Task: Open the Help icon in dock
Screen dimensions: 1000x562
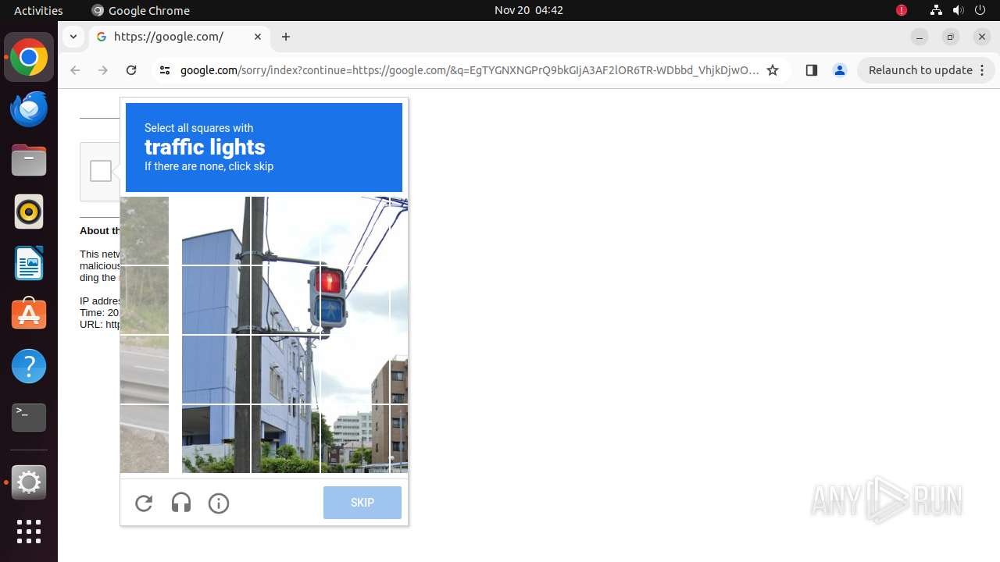Action: click(29, 366)
